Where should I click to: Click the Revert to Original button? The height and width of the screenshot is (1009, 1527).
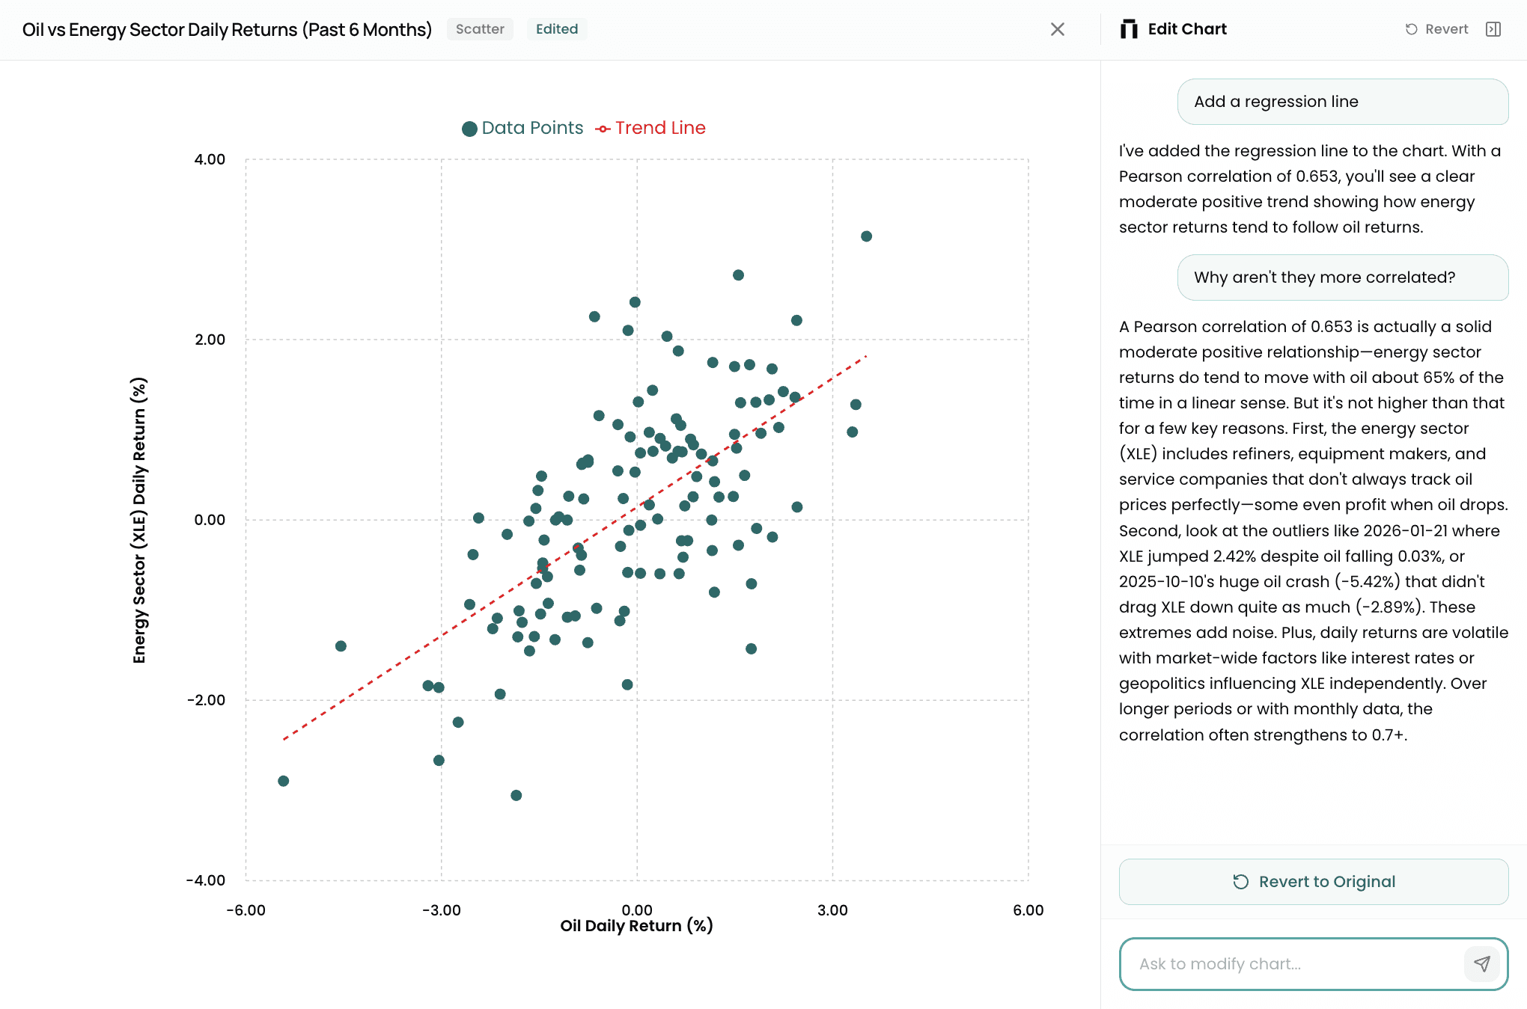[1313, 881]
